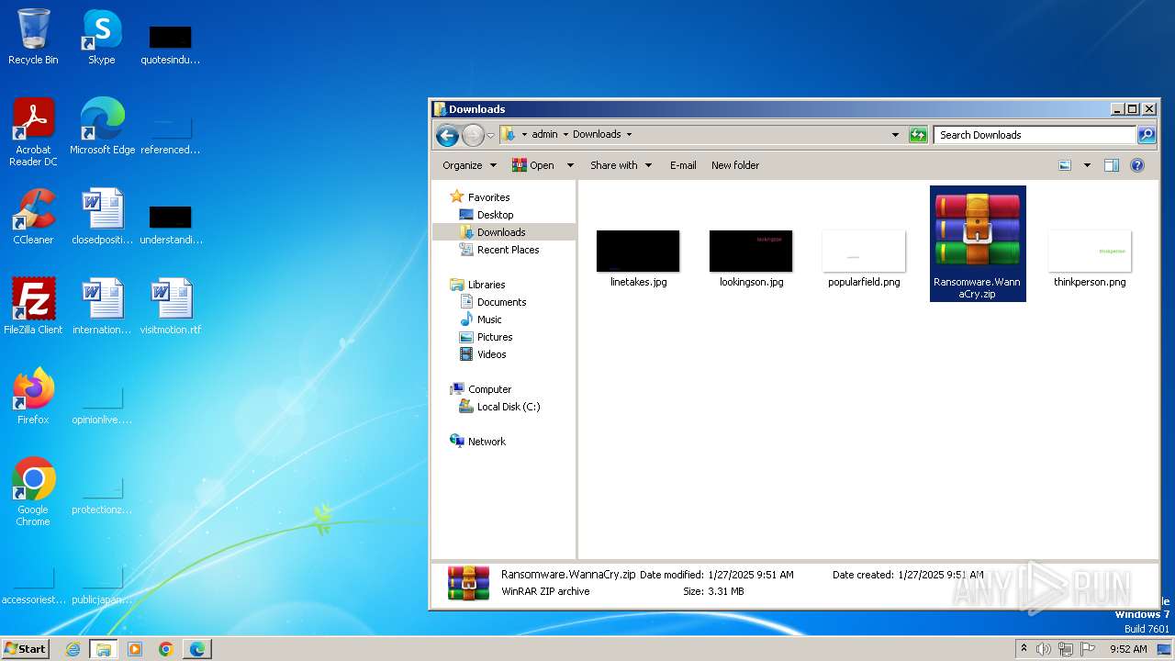
Task: Show the preview pane
Action: (x=1111, y=165)
